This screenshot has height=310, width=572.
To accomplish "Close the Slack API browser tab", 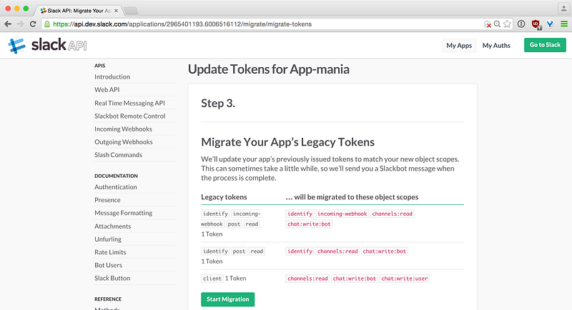I will (116, 11).
